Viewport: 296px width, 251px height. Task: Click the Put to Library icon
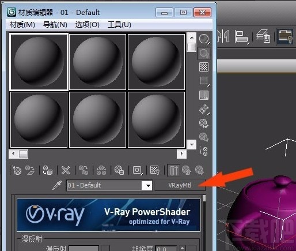pyautogui.click(x=119, y=170)
